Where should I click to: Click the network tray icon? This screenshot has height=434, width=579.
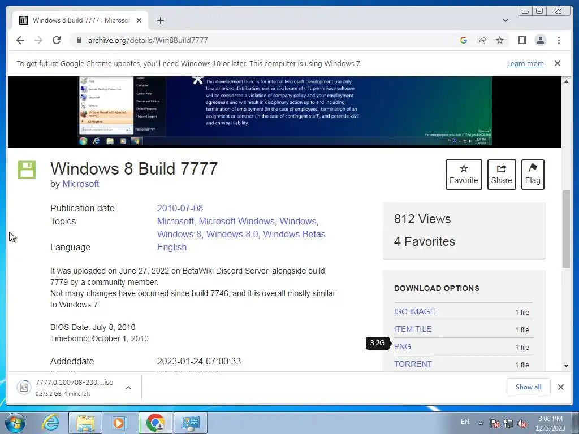(508, 423)
